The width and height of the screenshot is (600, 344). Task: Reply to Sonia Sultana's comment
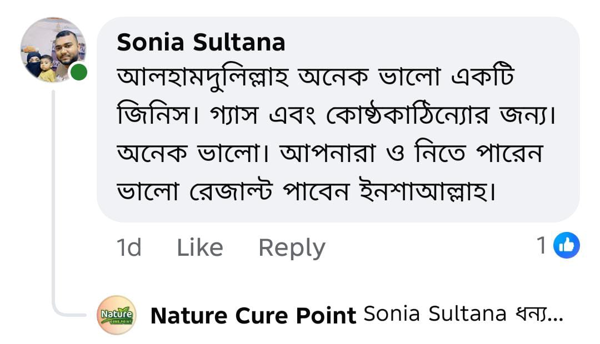tap(292, 247)
